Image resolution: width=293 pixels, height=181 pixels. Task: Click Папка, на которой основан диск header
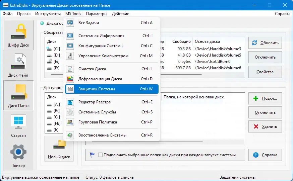193,97
